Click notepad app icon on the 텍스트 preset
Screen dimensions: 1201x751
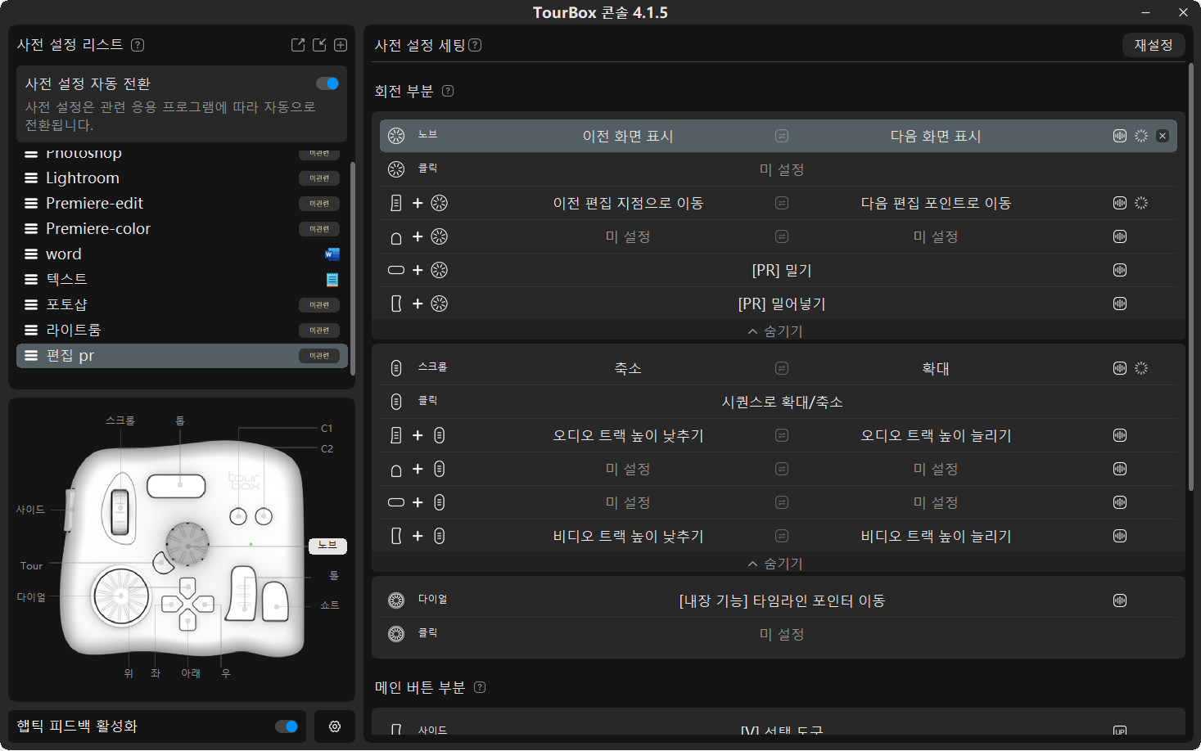tap(332, 280)
